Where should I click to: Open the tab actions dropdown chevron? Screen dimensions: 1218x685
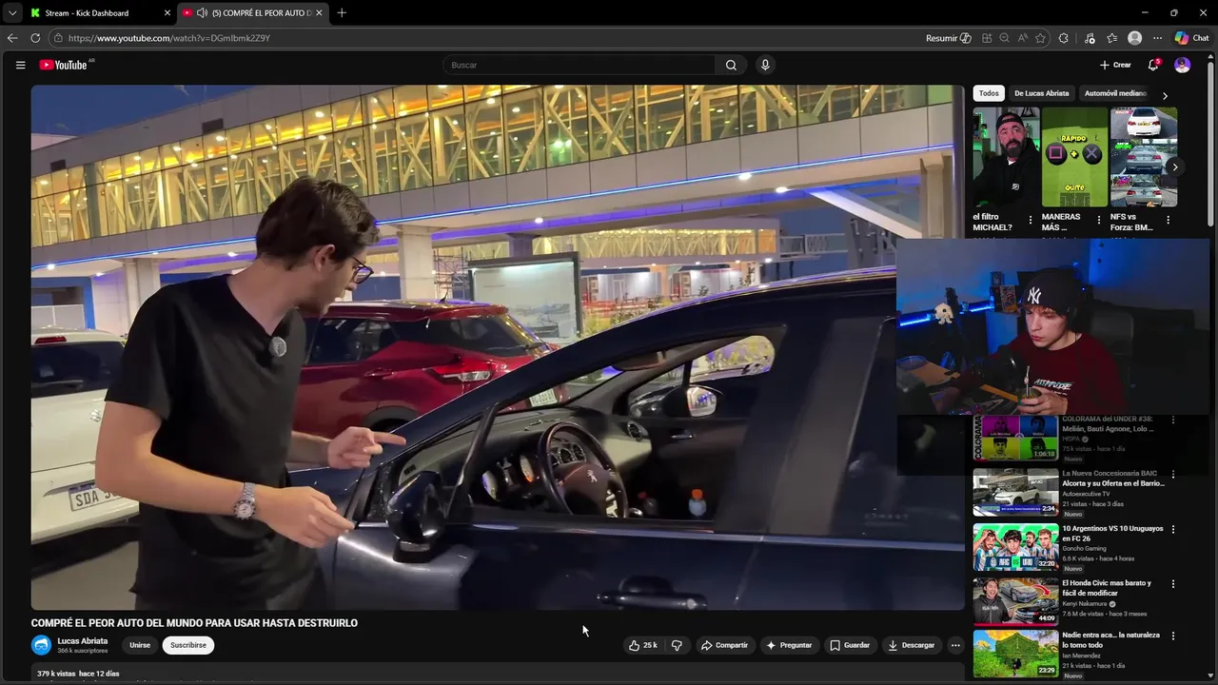tap(12, 13)
